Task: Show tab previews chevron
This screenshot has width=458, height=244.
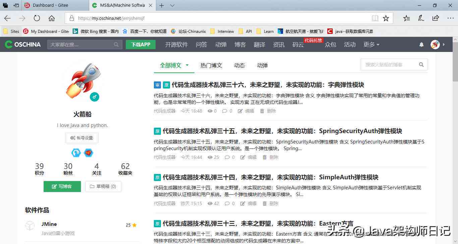Action: coord(172,5)
